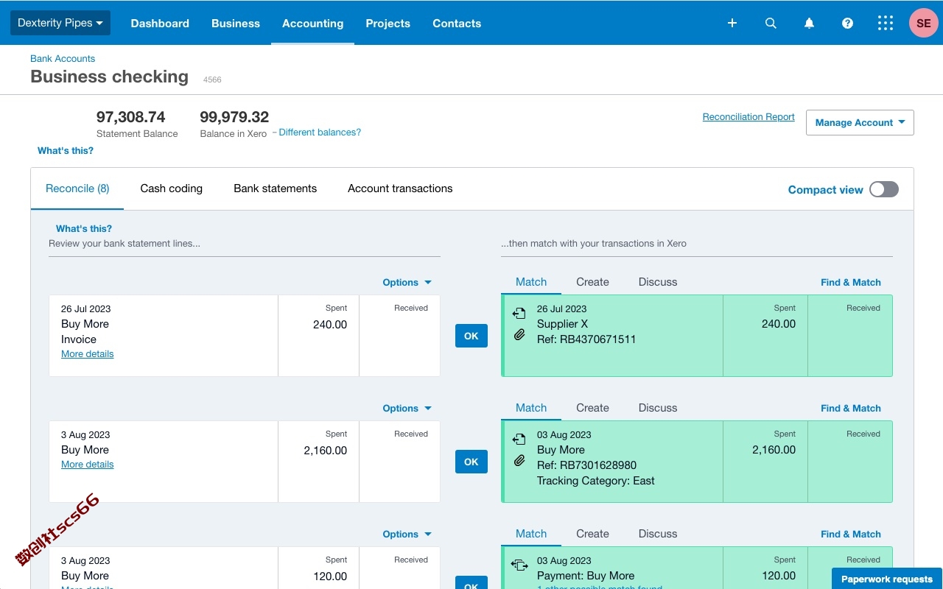
Task: Open Options for the 120.00 statement line
Action: point(407,534)
